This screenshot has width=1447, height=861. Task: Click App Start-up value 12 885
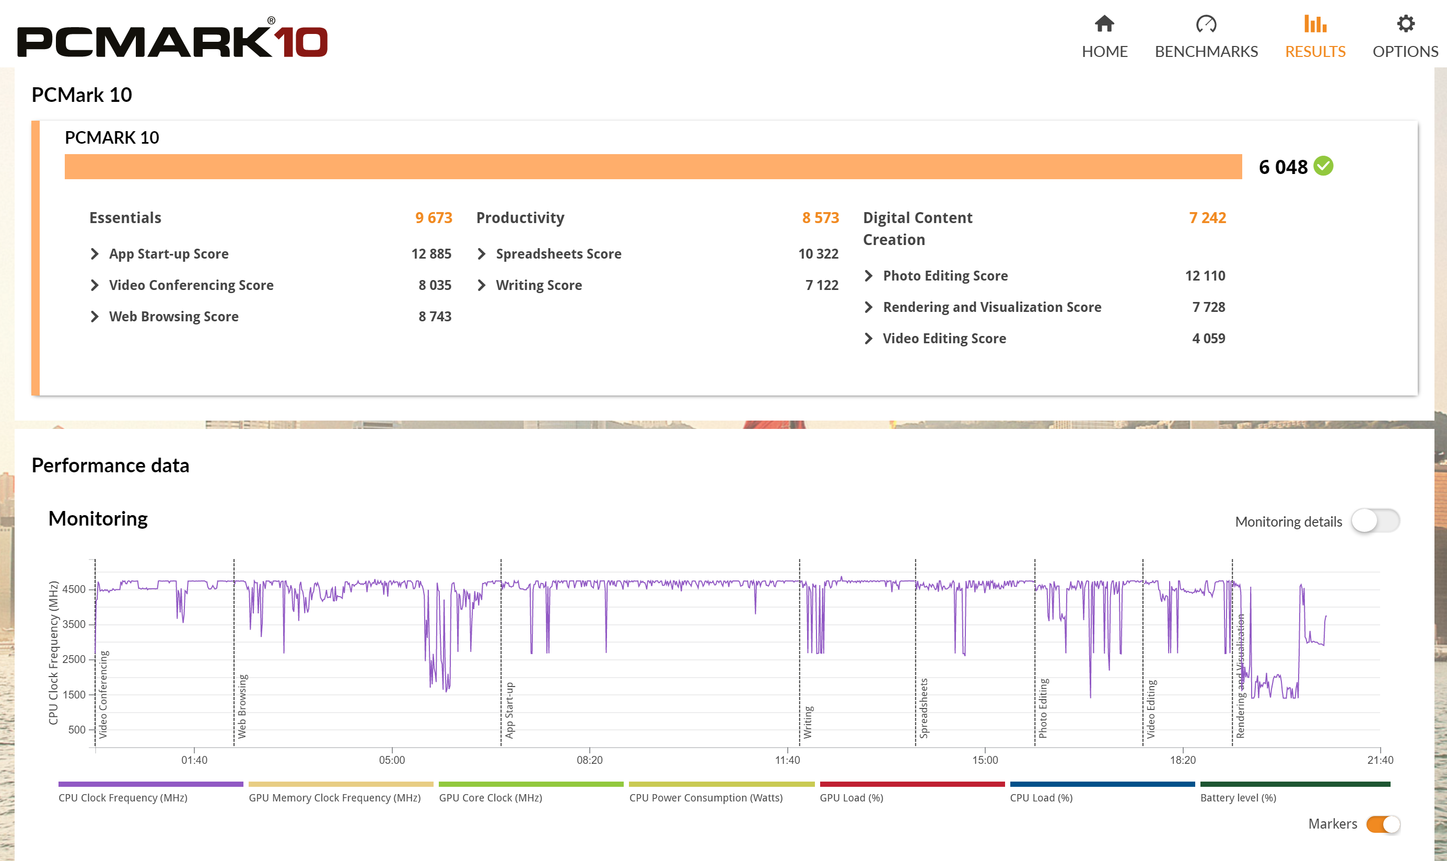point(431,254)
